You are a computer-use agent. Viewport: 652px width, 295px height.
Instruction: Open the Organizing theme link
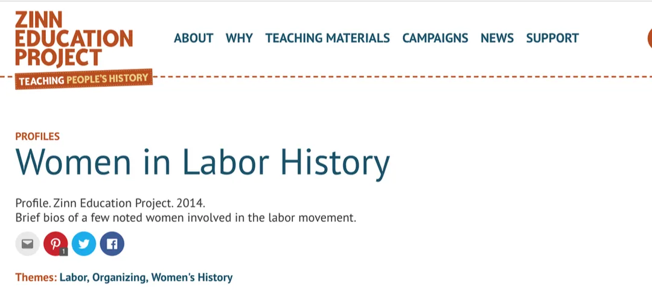120,278
